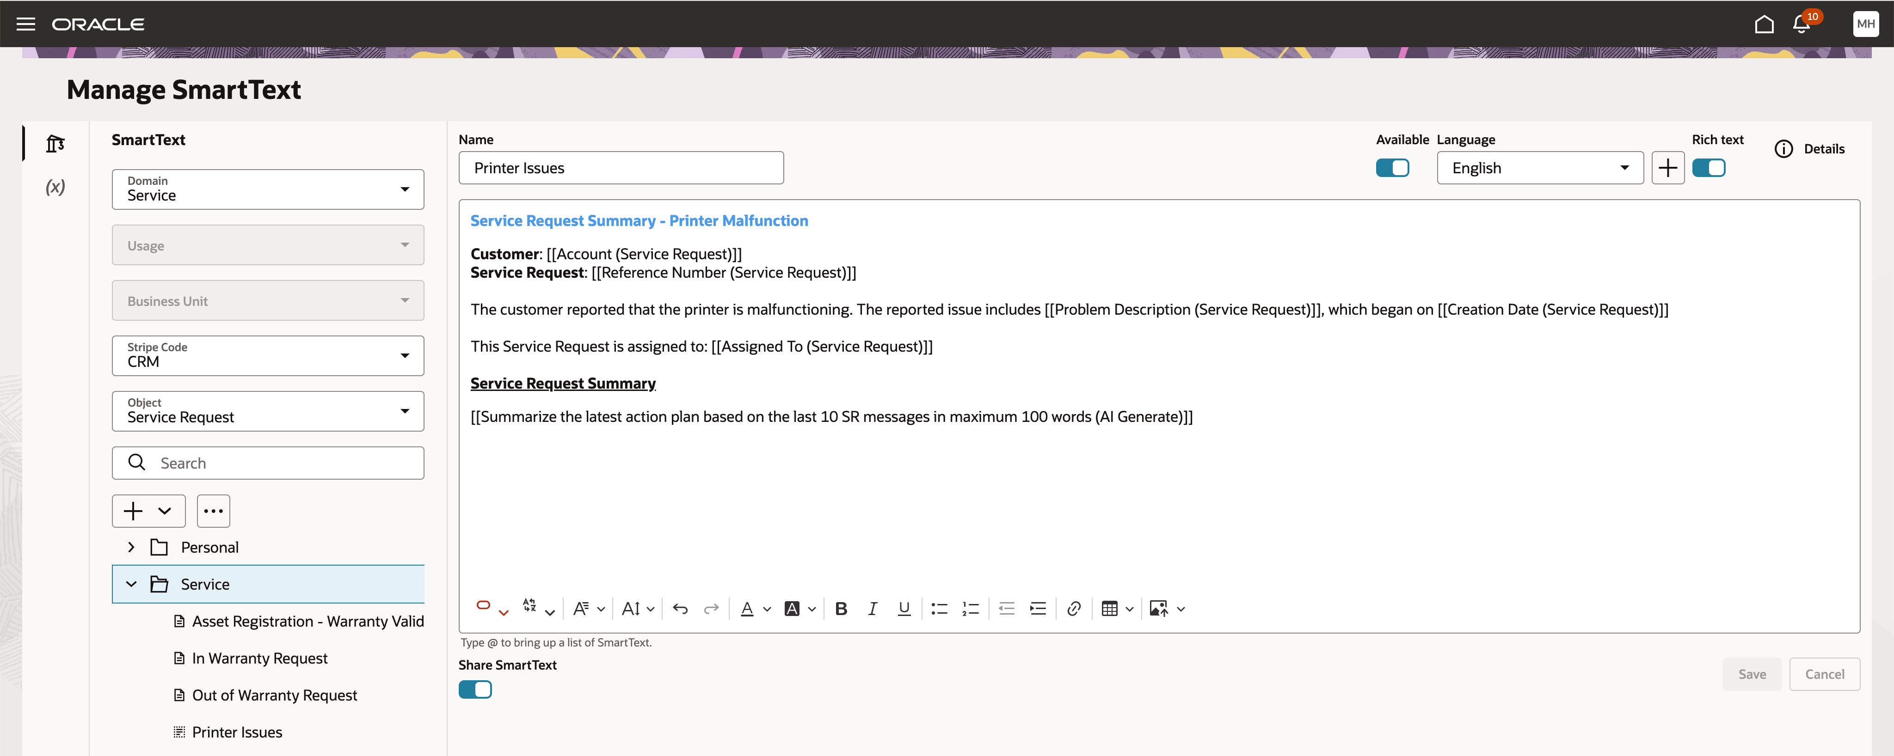Click the Assigned To variable line
The width and height of the screenshot is (1894, 756).
[701, 347]
